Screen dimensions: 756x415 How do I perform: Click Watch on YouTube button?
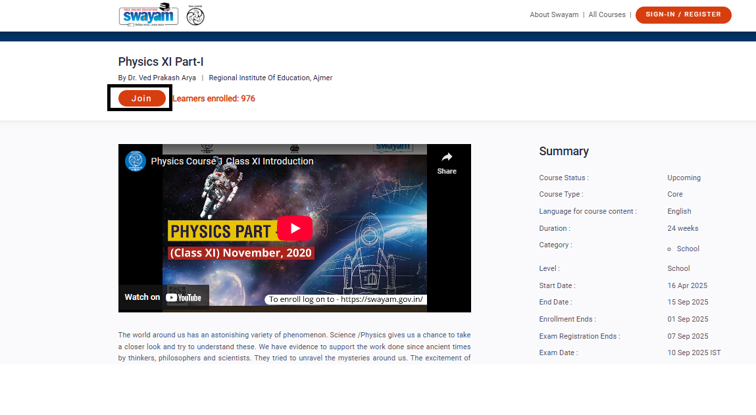click(163, 297)
